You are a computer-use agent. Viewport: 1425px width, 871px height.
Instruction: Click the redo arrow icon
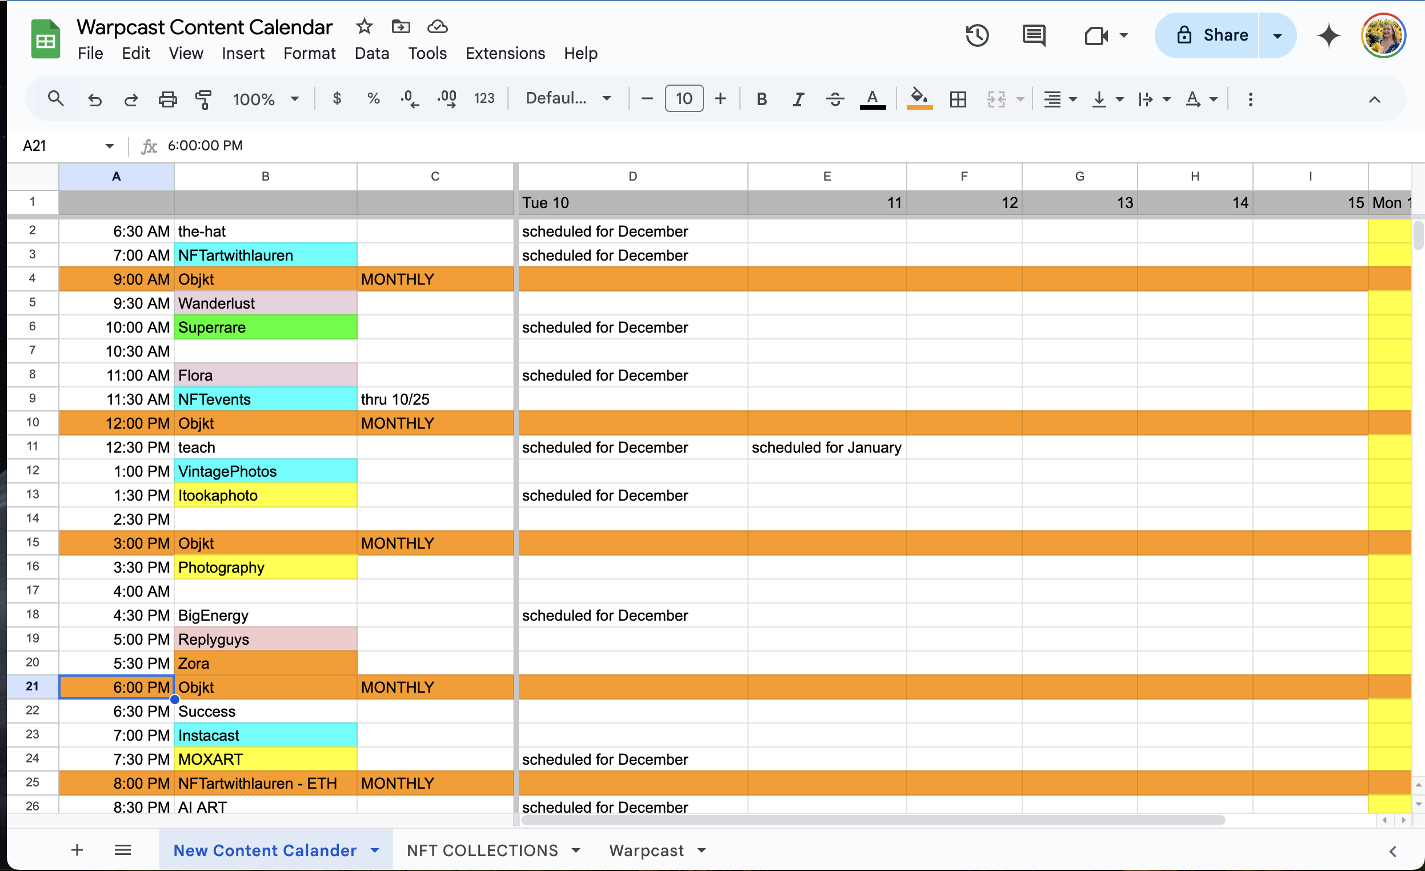[x=131, y=99]
